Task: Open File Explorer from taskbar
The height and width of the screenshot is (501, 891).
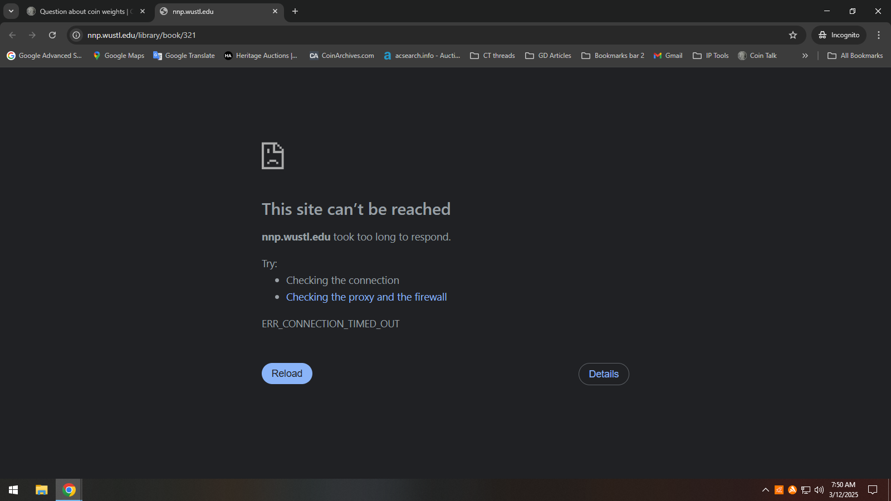Action: pos(41,490)
